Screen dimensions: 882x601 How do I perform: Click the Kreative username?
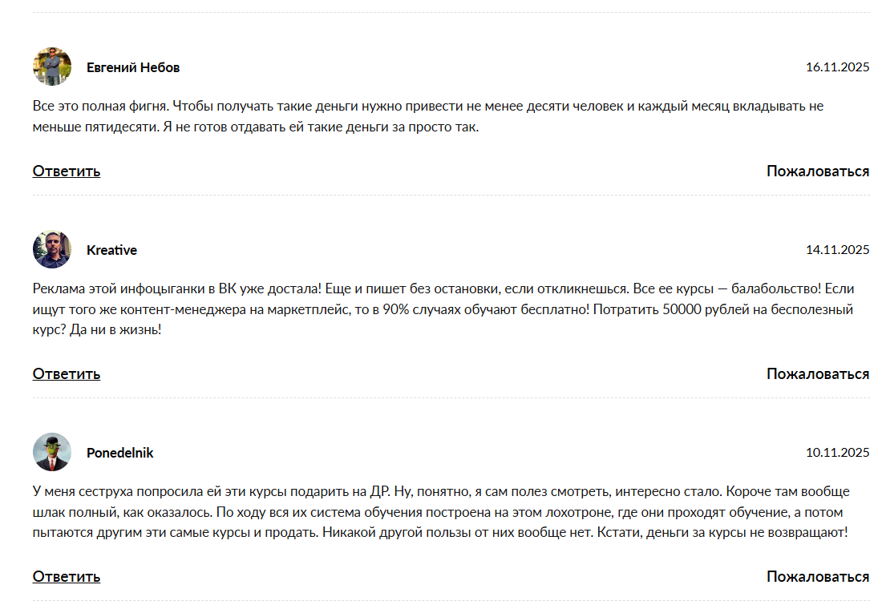click(111, 250)
